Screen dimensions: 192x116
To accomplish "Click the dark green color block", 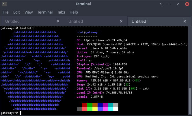I will pos(90,105).
